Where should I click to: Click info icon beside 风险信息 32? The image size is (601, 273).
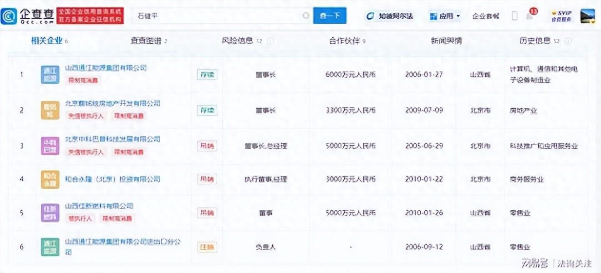(270, 41)
